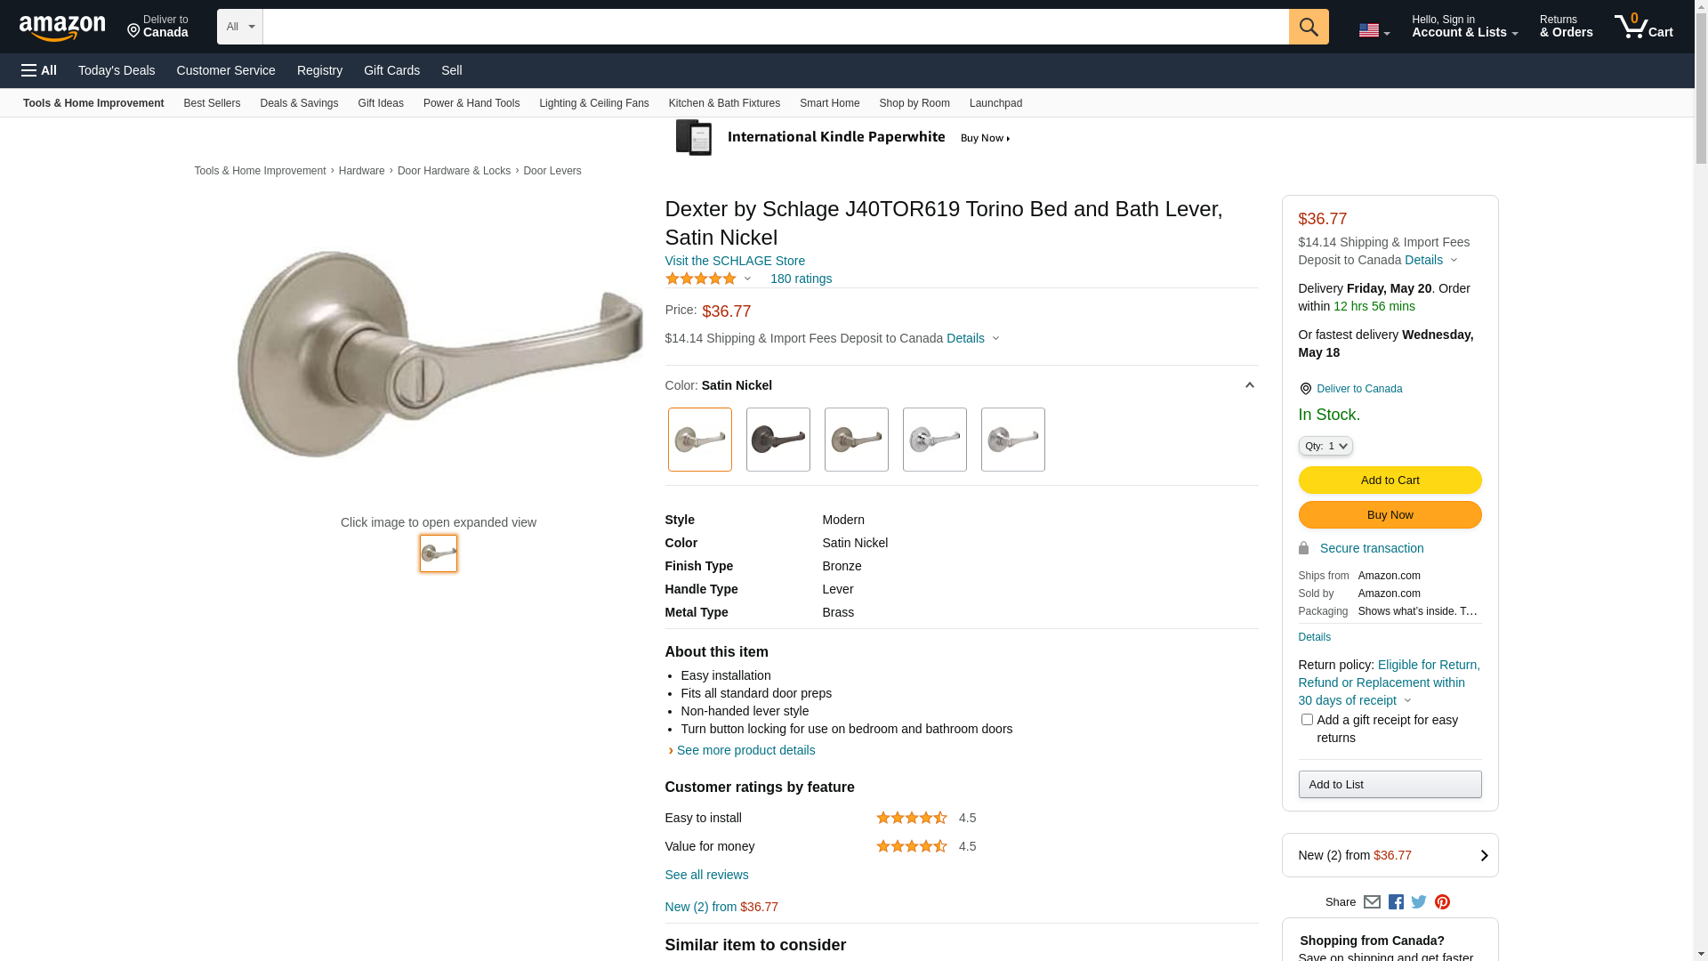Open the quantity dropdown
Screen dimensions: 1708x961
(1325, 446)
